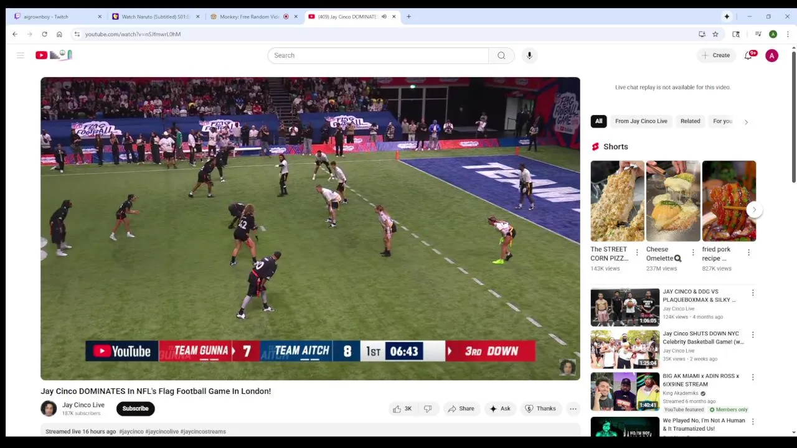This screenshot has height=448, width=797.
Task: Open Gemini sparkle button in tab strip
Action: click(727, 17)
